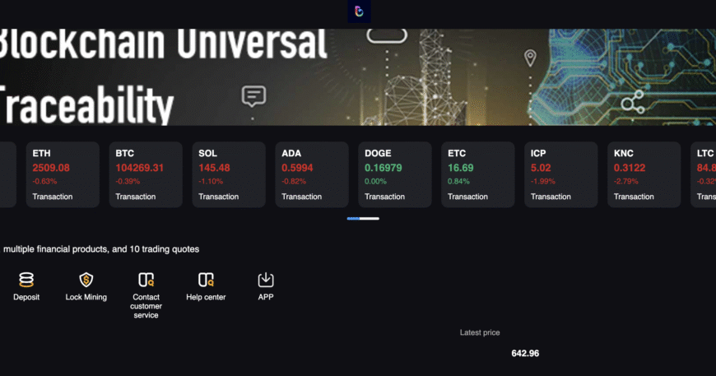Click the chat bubble icon in banner
The height and width of the screenshot is (376, 716).
(253, 96)
